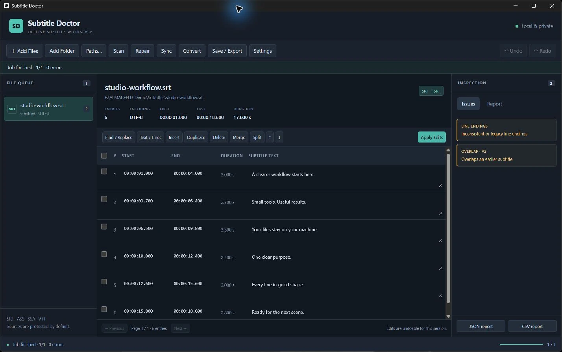The image size is (562, 352).
Task: Click the job progress bar in the status bar
Action: pyautogui.click(x=521, y=345)
